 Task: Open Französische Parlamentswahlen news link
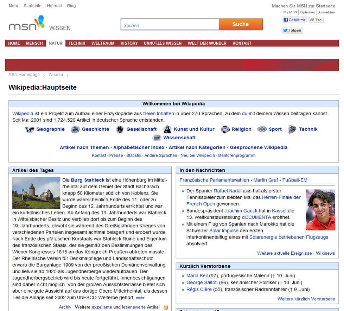point(214,180)
